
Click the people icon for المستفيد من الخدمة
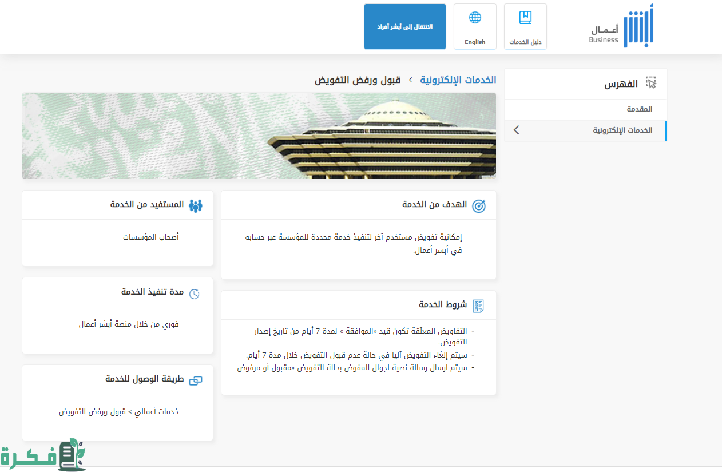pyautogui.click(x=196, y=206)
